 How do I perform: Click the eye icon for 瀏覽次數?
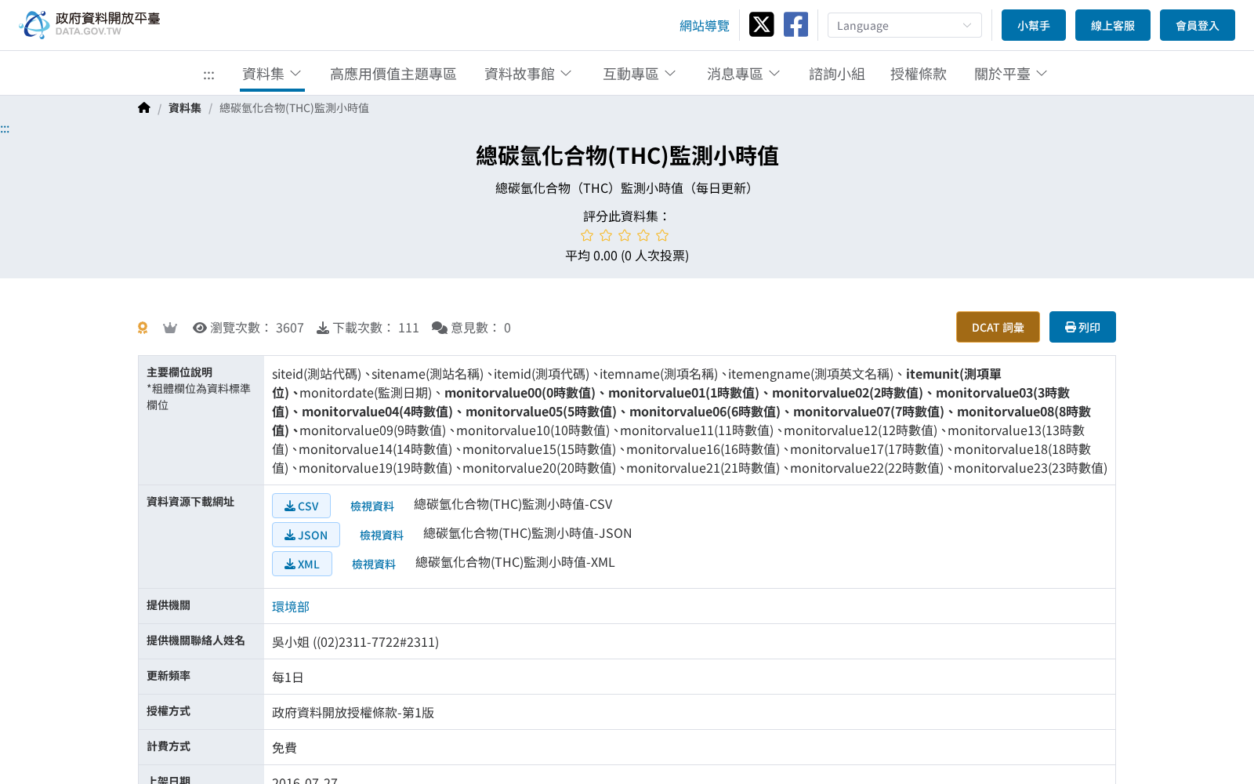[x=200, y=328]
